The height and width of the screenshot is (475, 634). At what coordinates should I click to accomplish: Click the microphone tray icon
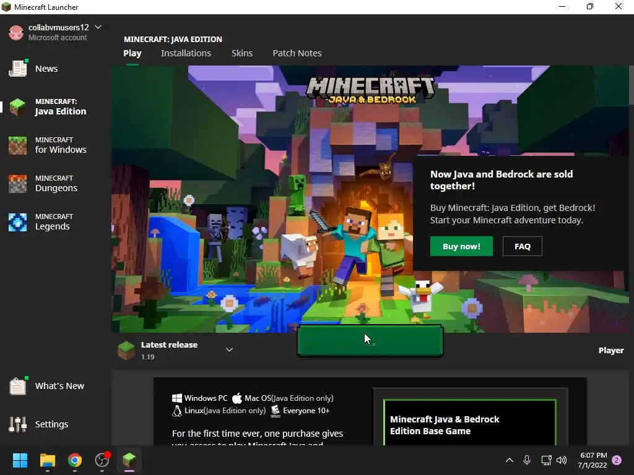[x=527, y=460]
